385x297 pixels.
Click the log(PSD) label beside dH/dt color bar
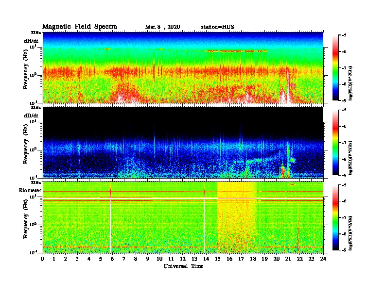pos(350,83)
